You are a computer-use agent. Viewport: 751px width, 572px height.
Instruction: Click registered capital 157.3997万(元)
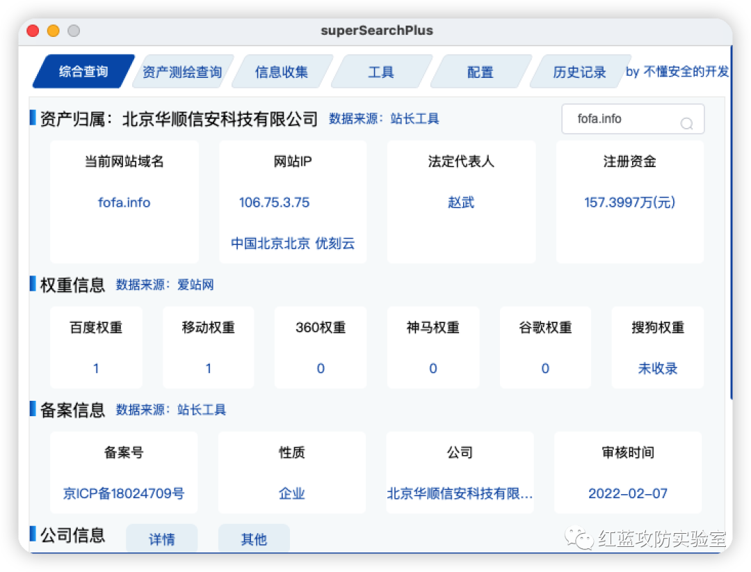(x=630, y=202)
